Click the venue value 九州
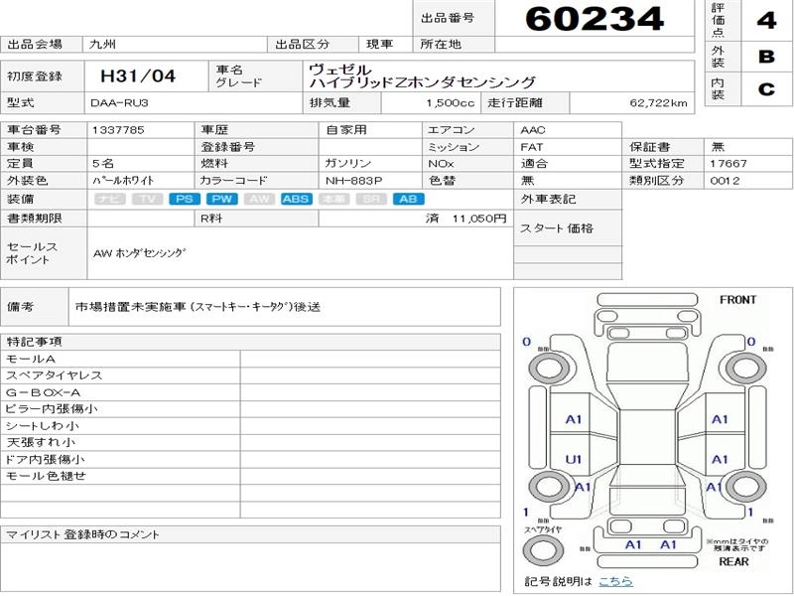The image size is (794, 596). click(x=102, y=44)
